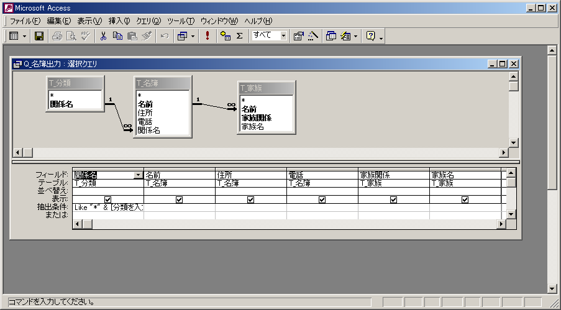This screenshot has width=561, height=310.
Task: Run the query with red exclamation icon
Action: point(207,36)
